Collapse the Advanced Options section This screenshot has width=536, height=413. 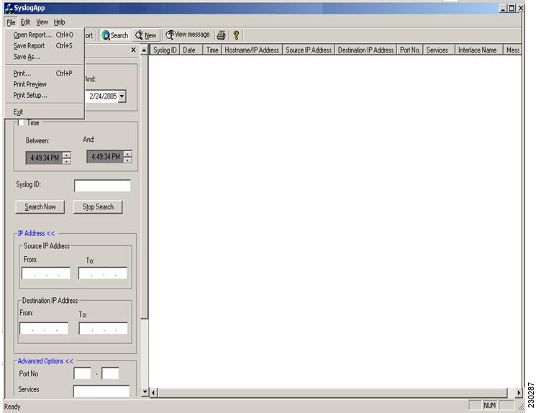coord(45,361)
